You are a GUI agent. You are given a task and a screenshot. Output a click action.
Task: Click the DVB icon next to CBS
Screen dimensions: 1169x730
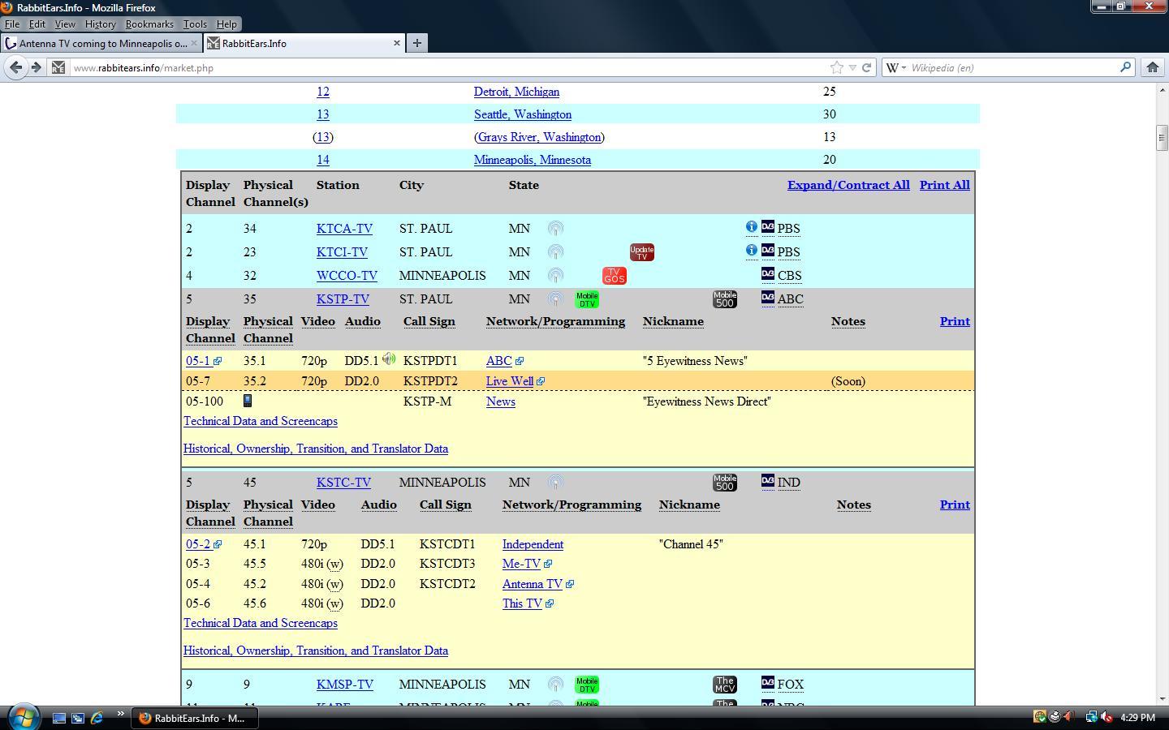coord(768,274)
